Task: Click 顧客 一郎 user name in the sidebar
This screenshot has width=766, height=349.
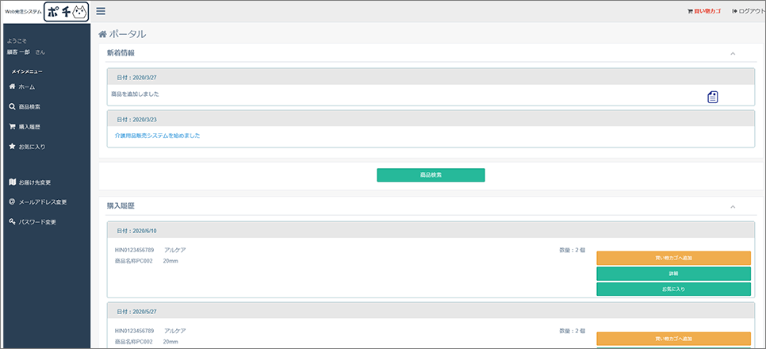Action: (x=18, y=52)
